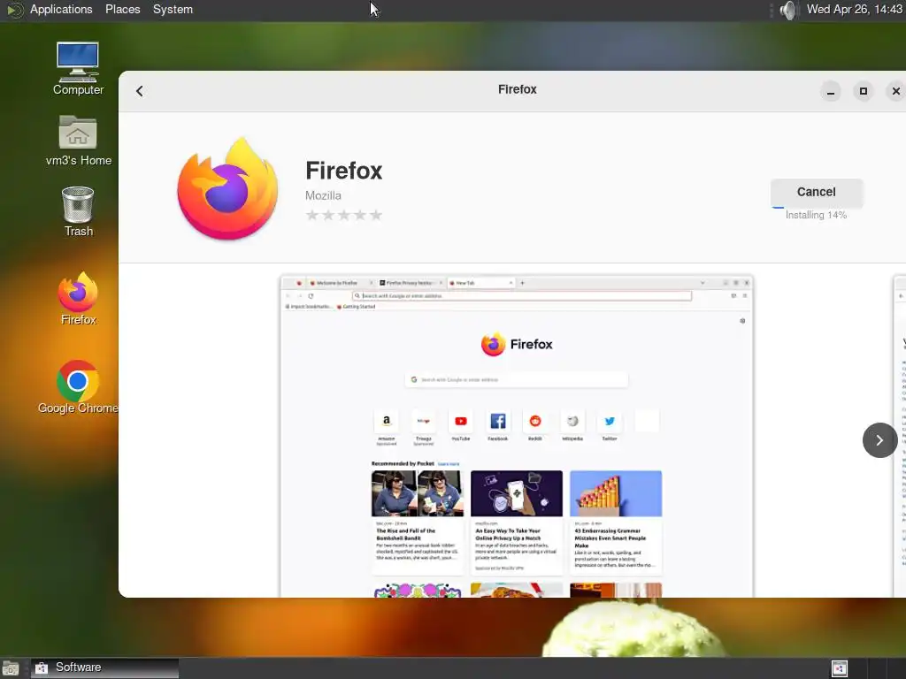Click the show desktop icon in bottom panel
Image resolution: width=906 pixels, height=679 pixels.
point(10,668)
